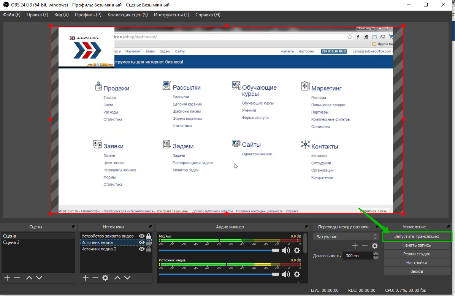This screenshot has width=455, height=296.
Task: Click the source properties gear icon
Action: 105,278
